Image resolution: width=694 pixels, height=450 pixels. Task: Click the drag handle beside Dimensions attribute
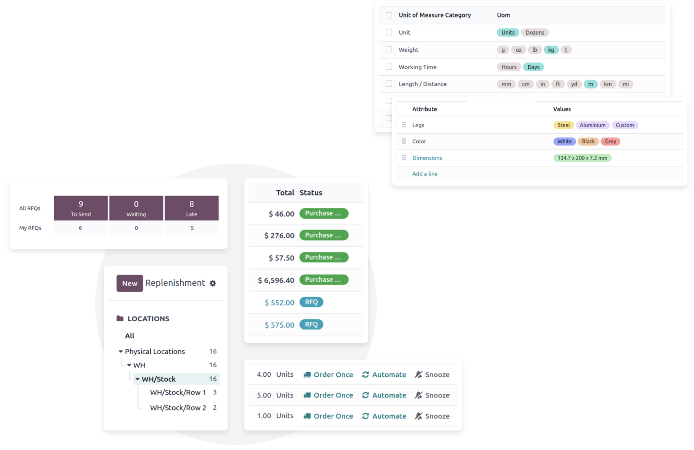click(x=404, y=158)
